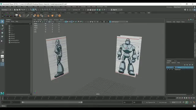Activate the Move tool in toolbox
Image resolution: width=196 pixels, height=110 pixels.
(2, 33)
